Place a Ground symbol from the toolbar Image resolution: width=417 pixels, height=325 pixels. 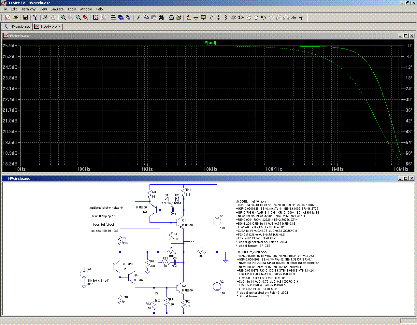point(196,18)
